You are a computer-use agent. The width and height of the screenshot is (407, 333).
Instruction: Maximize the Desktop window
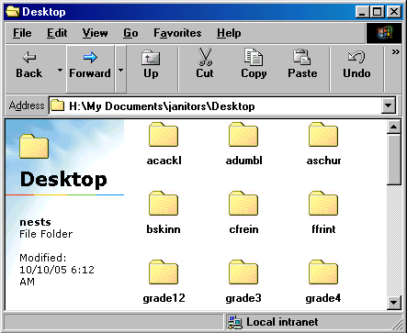pyautogui.click(x=378, y=12)
